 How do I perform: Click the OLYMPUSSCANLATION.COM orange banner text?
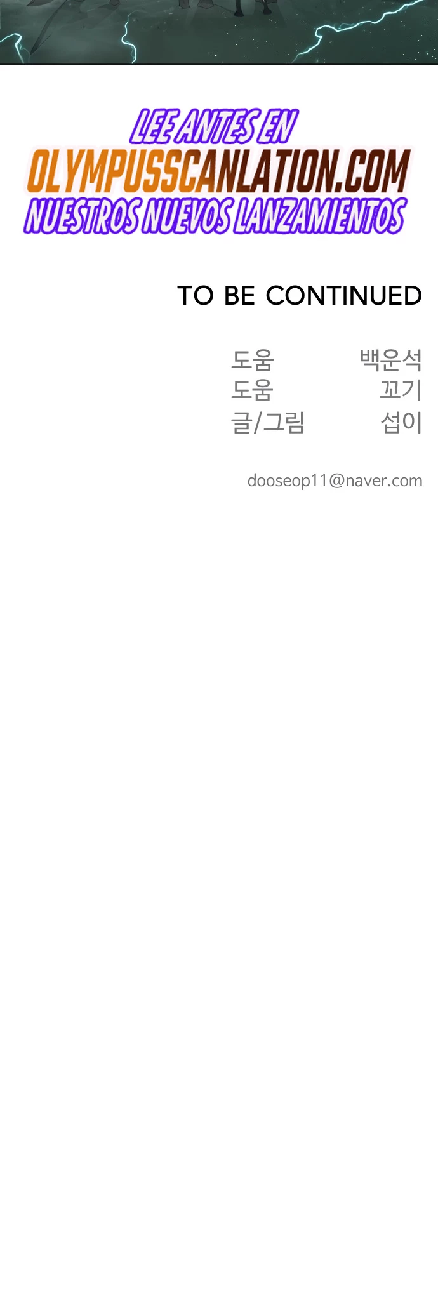(x=219, y=171)
